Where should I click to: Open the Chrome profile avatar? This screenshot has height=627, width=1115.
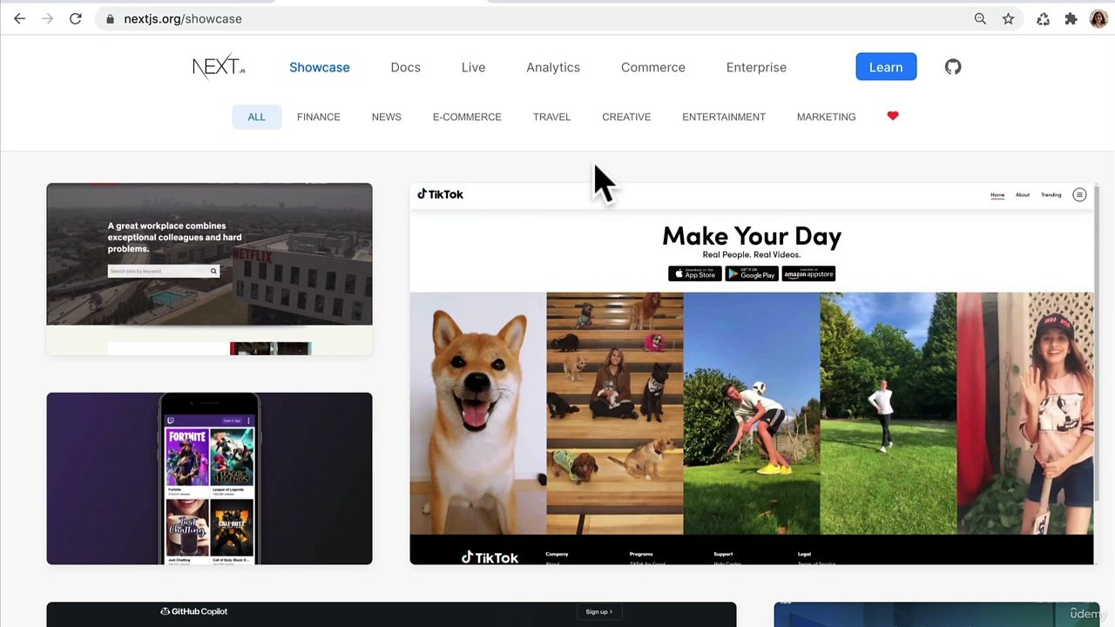tap(1098, 18)
